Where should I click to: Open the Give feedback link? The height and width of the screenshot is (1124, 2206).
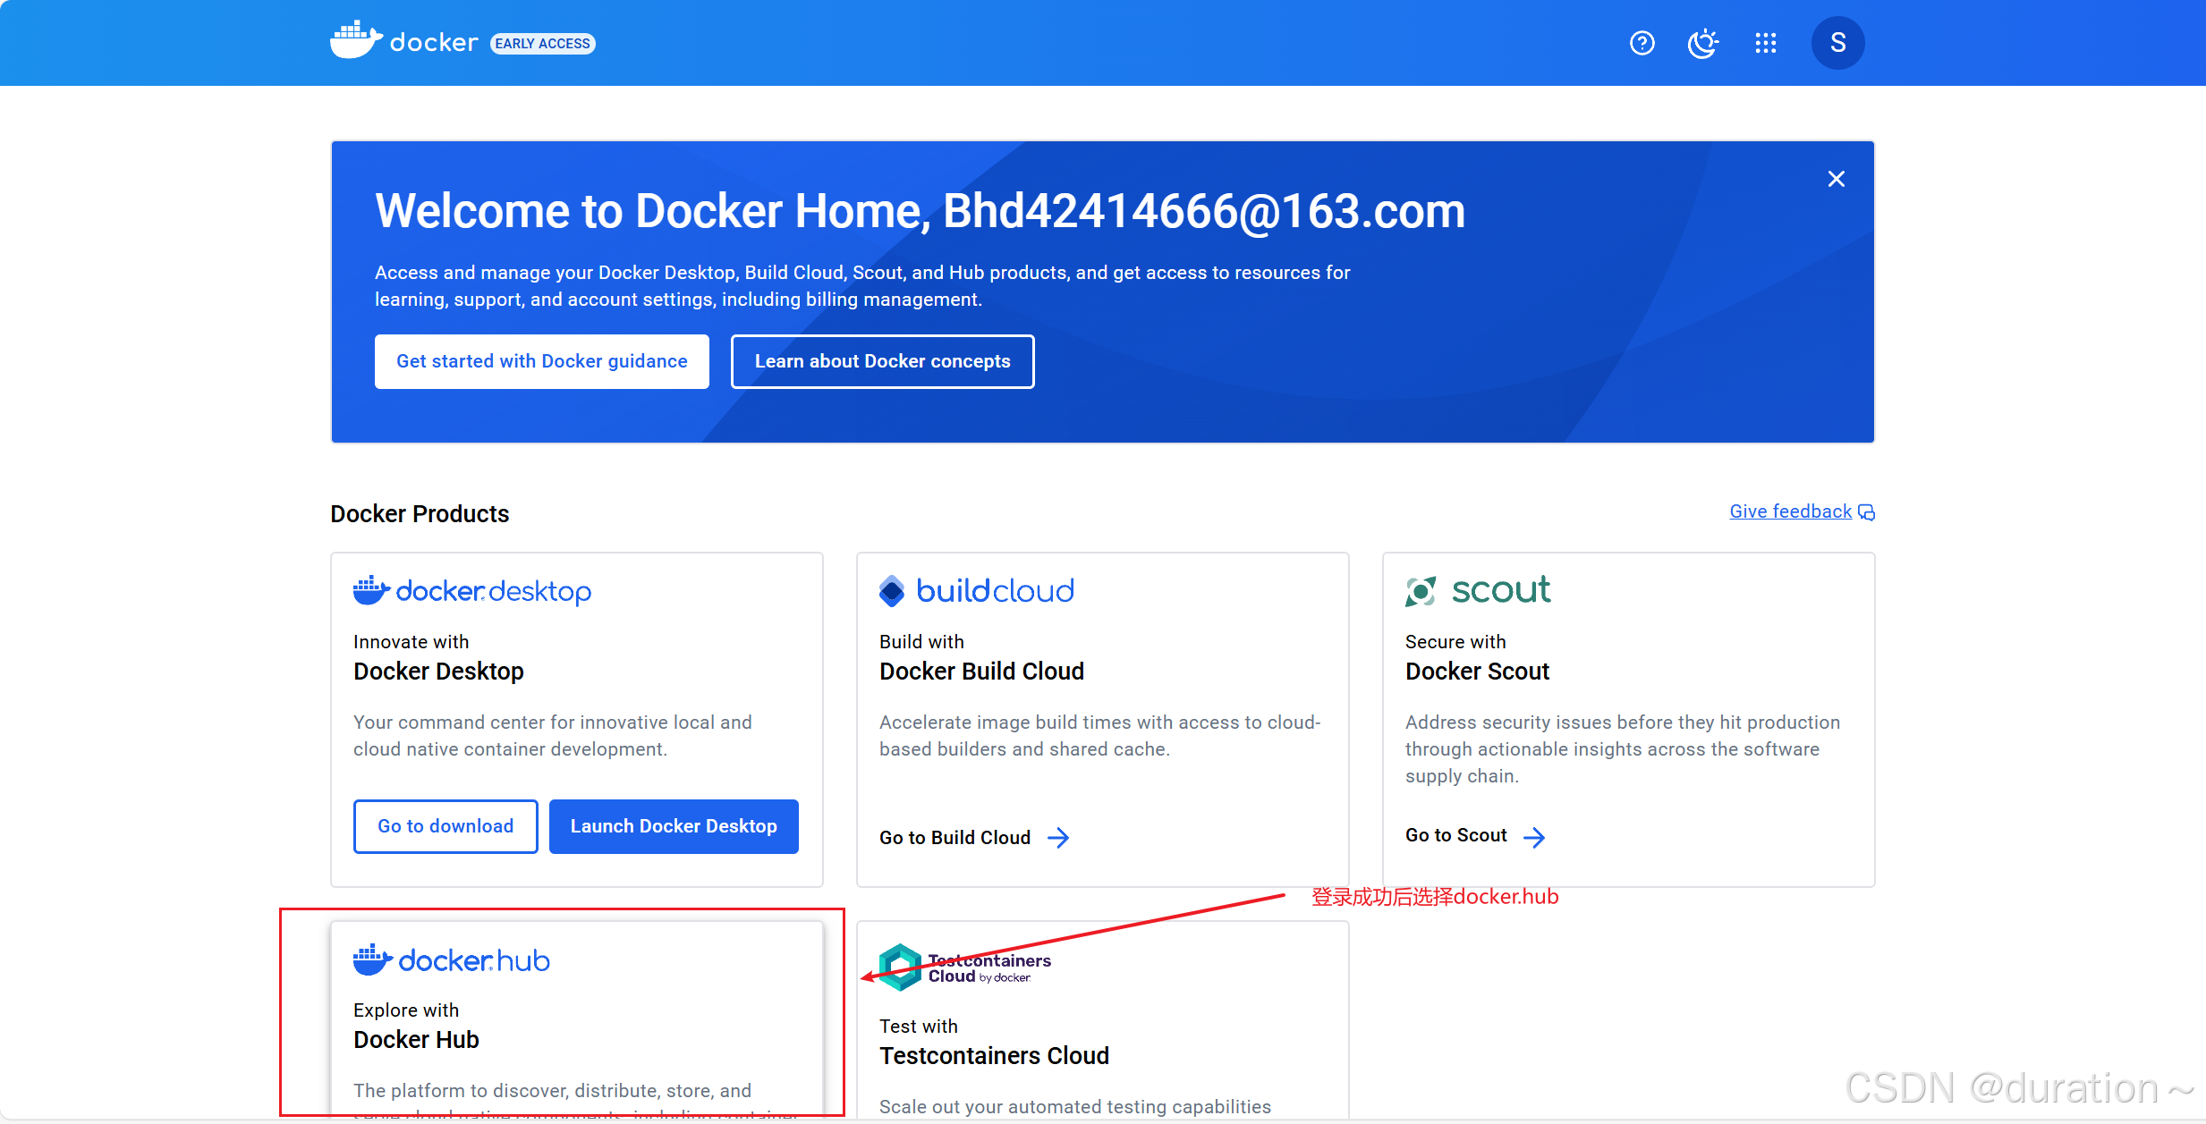point(1790,511)
